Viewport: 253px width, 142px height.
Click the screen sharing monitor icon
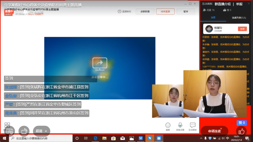(100, 64)
